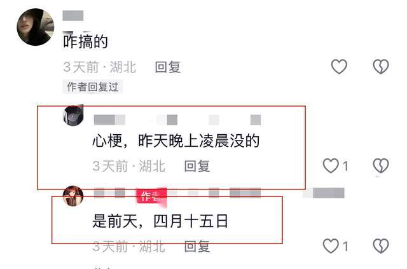407x269 pixels.
Task: Dislike the top comment with broken heart
Action: pyautogui.click(x=381, y=67)
